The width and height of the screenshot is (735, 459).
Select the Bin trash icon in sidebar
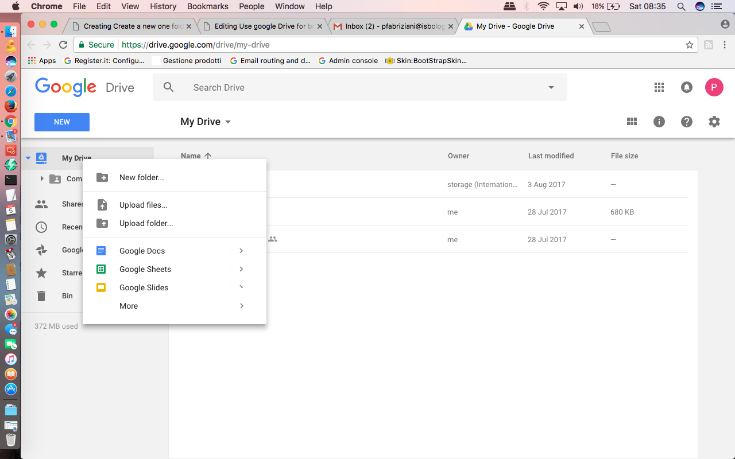click(x=41, y=296)
